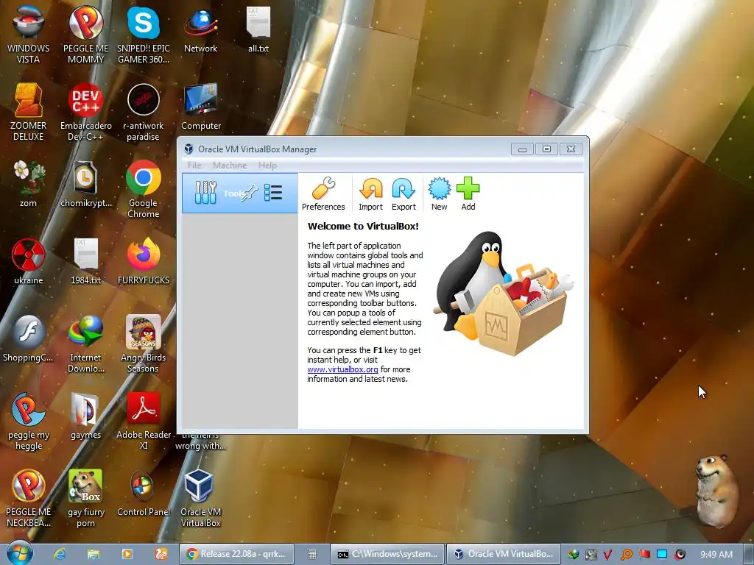This screenshot has height=565, width=754.
Task: Open the media player taskbar icon
Action: 127,554
